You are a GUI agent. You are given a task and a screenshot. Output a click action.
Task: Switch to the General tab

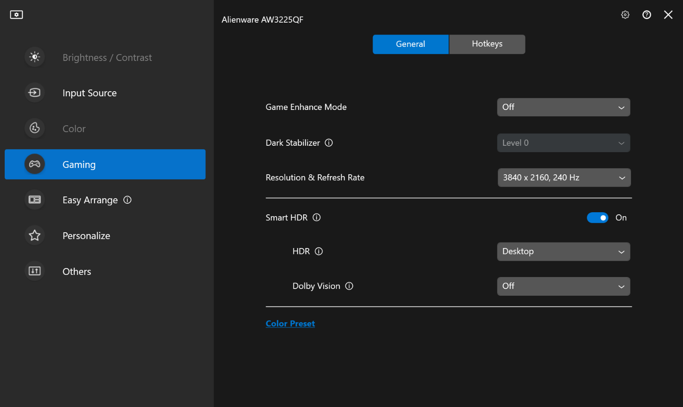coord(411,44)
